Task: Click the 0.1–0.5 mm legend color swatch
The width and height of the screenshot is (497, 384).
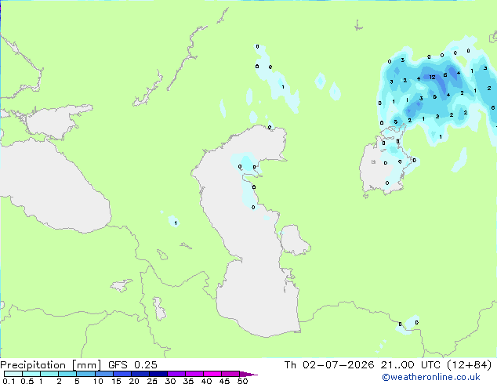Action: 13,374
